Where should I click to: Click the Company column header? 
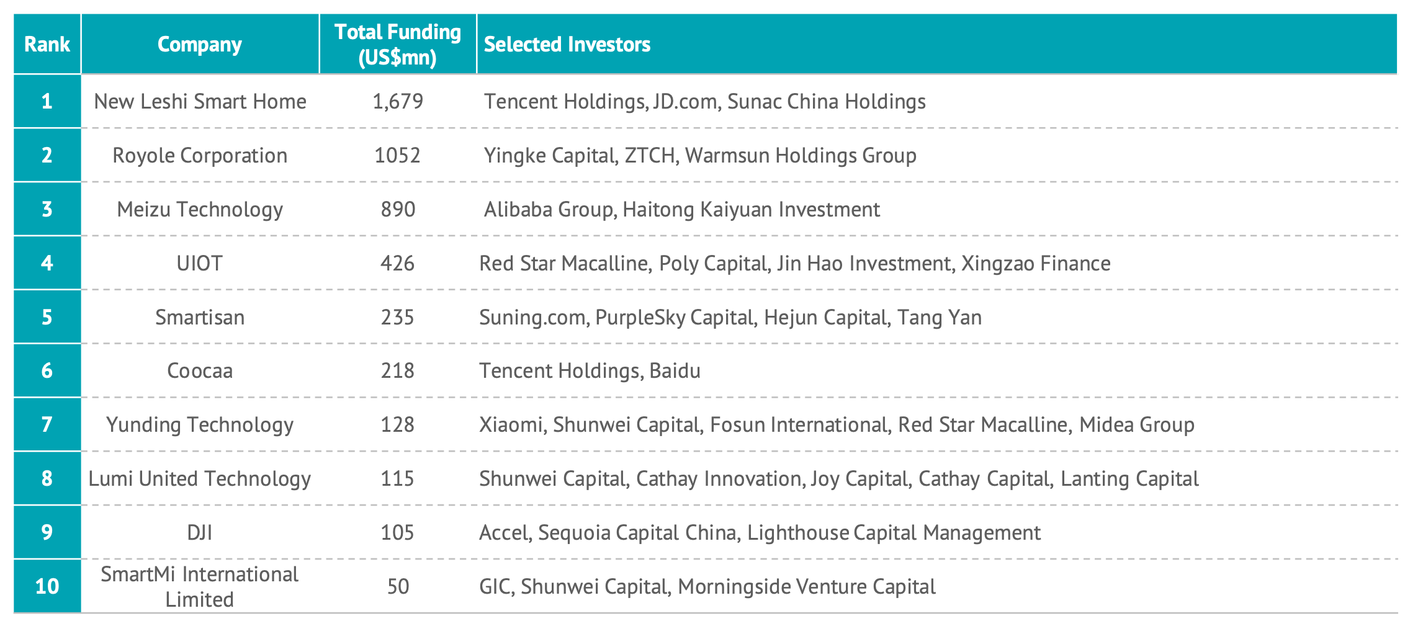200,44
